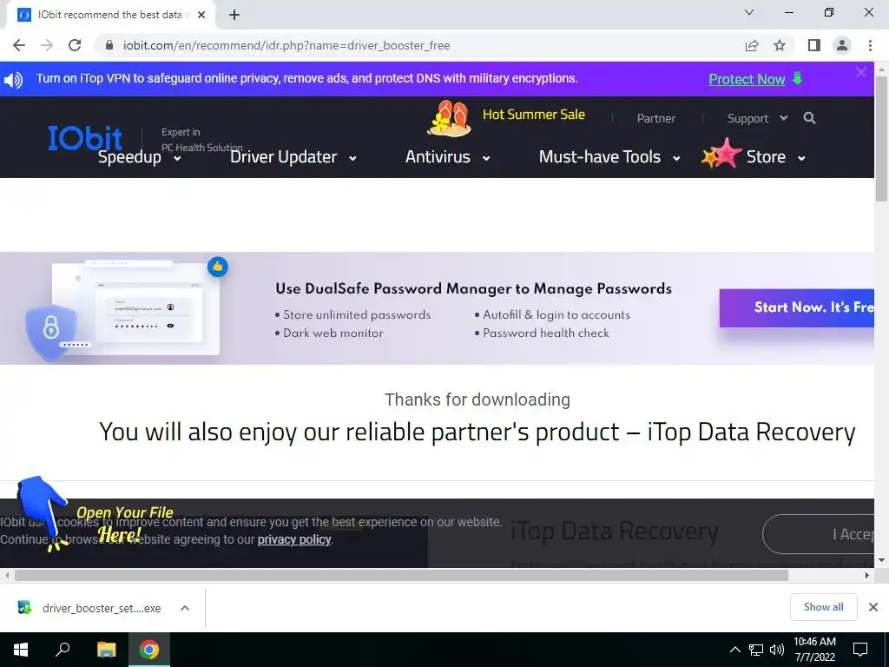Expand download item options chevron

coord(185,608)
